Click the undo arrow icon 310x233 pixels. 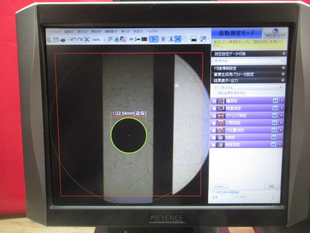(x=73, y=39)
